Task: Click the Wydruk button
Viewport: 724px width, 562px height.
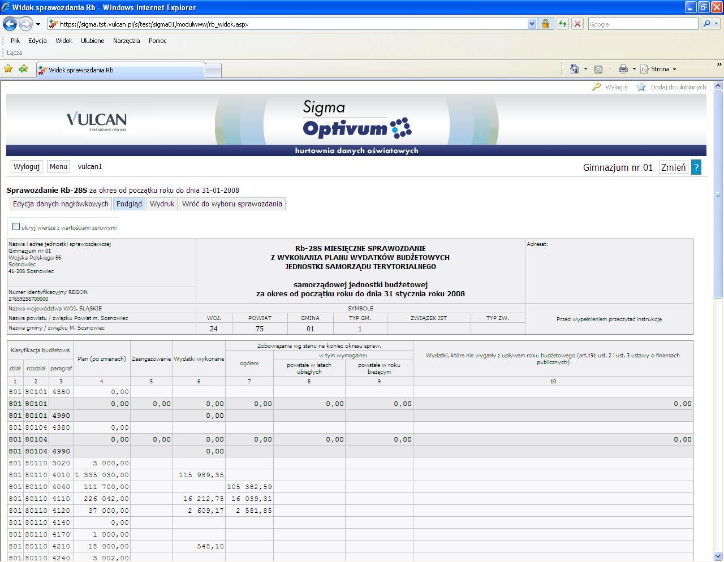Action: (x=162, y=204)
